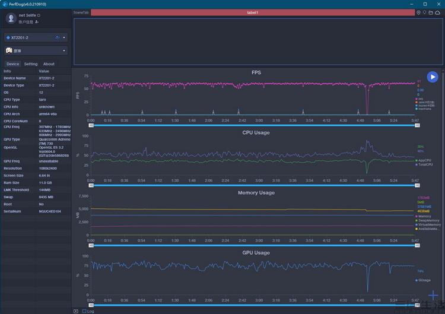Screen dimensions: 445x314
Task: Enable the Log checkbox
Action: coord(84,311)
